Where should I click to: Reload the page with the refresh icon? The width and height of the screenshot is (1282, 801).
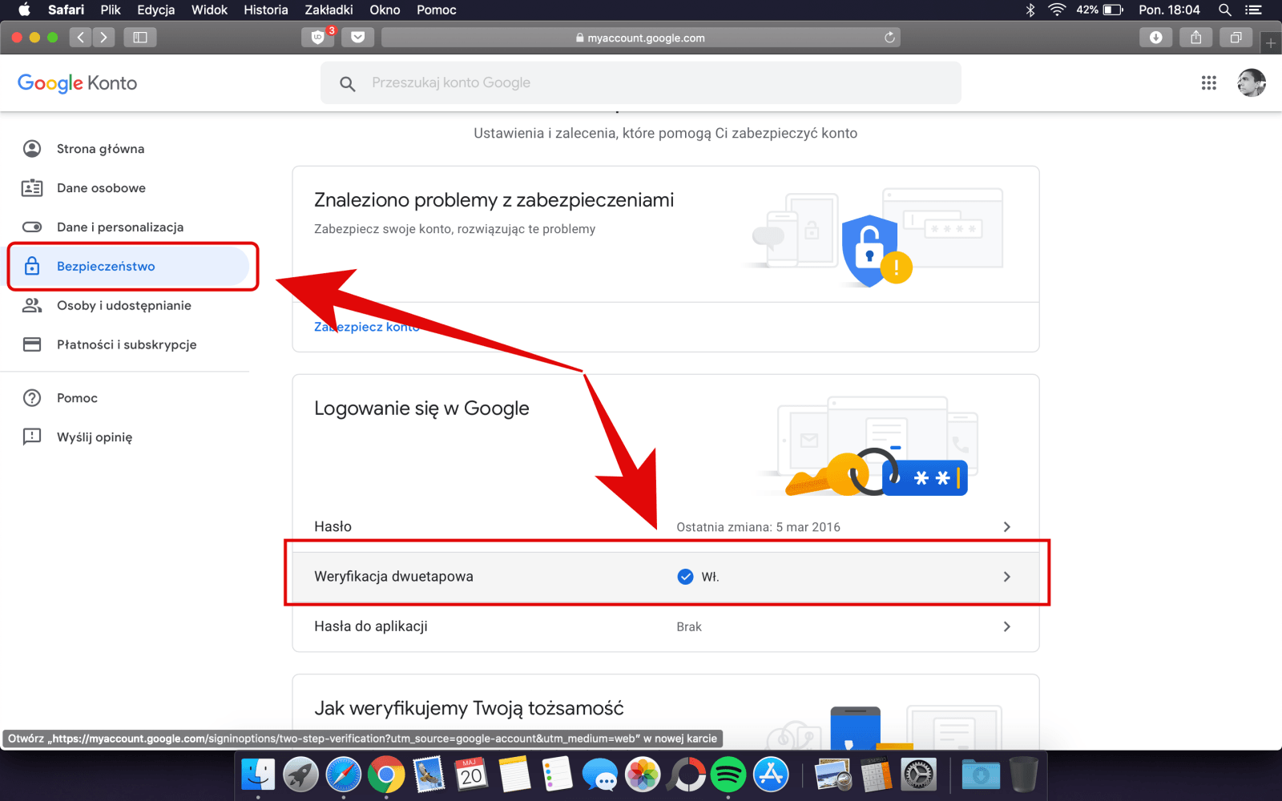pos(889,38)
